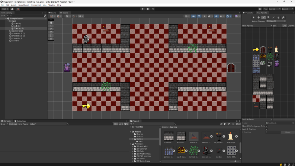Viewport: 295px width, 166px height.
Task: Open the New Palette dropdown
Action: [257, 26]
